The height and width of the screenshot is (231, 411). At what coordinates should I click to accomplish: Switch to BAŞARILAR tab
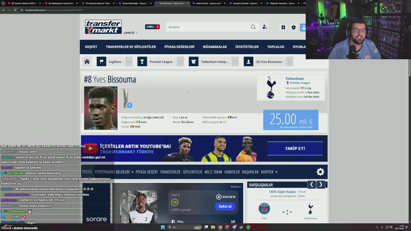tap(250, 172)
